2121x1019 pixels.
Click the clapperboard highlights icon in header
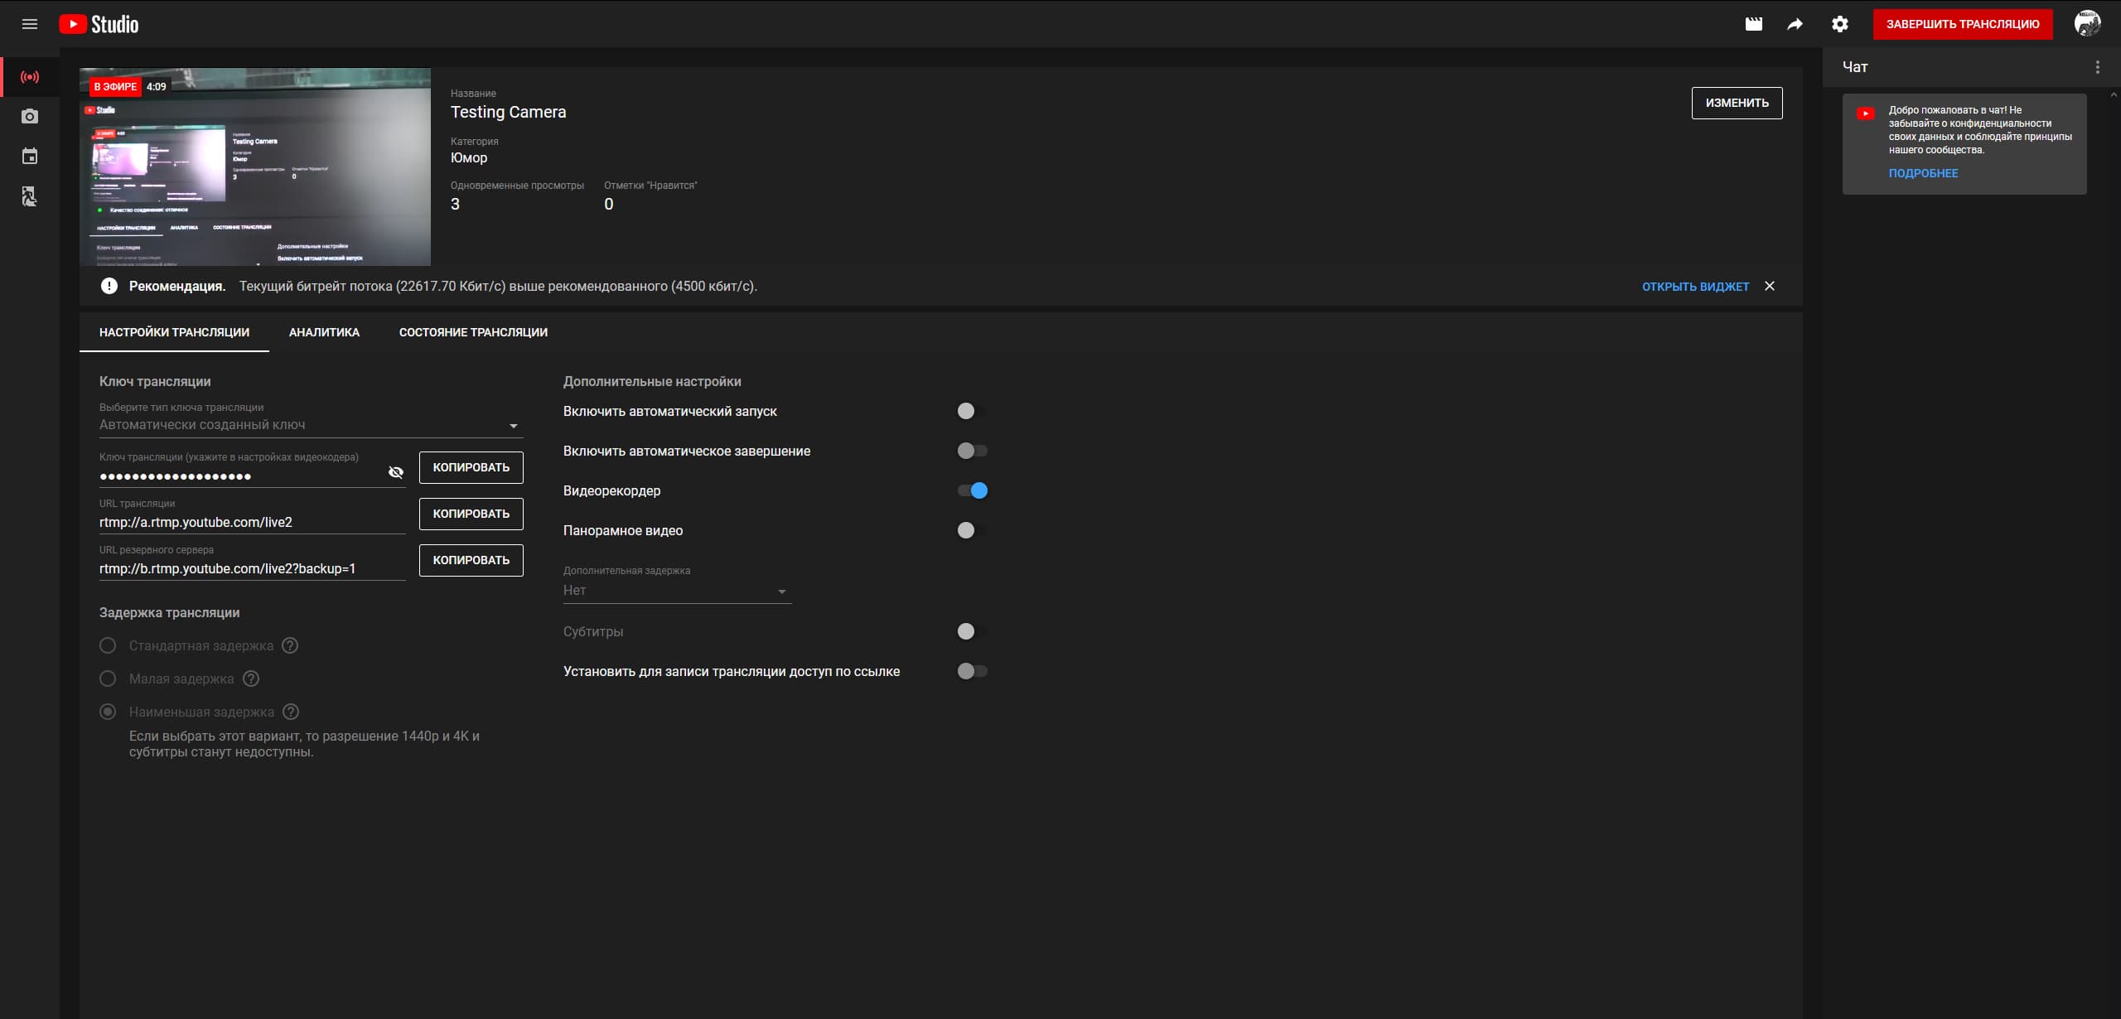click(x=1753, y=24)
